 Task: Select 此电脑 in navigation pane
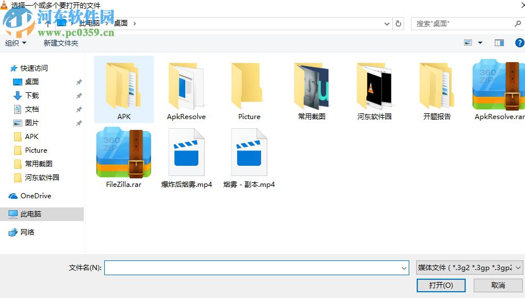tap(42, 214)
